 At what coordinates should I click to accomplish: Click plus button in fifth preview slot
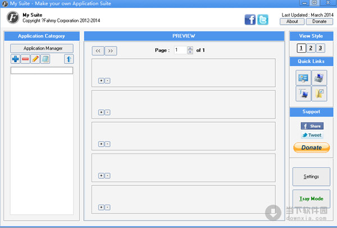[x=101, y=207]
